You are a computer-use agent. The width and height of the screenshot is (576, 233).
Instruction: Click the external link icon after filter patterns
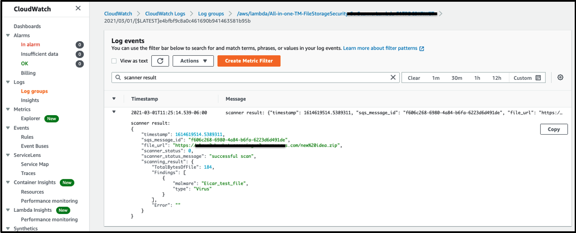[421, 48]
